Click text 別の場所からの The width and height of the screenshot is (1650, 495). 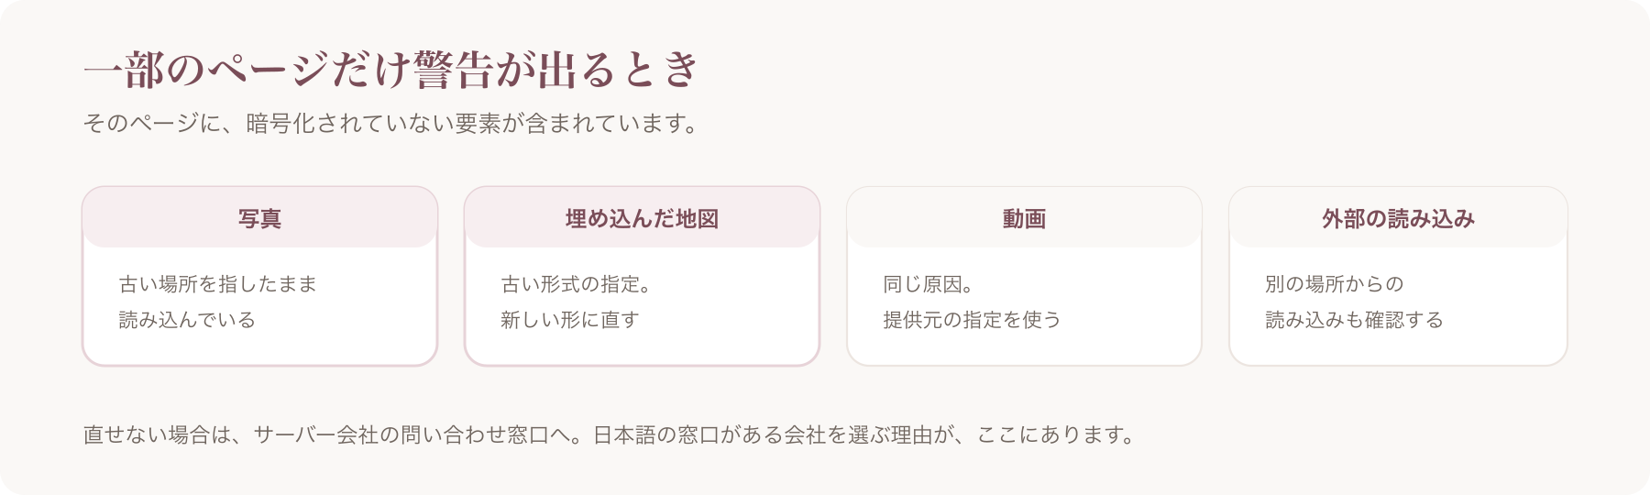(1335, 284)
